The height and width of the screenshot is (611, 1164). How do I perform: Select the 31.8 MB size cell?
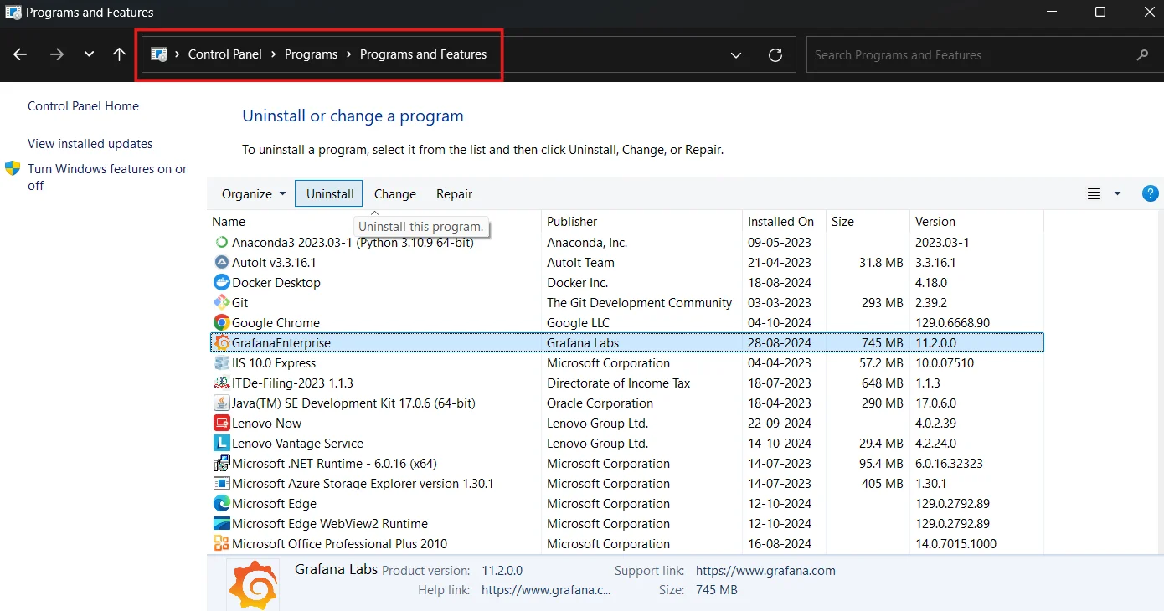[881, 263]
